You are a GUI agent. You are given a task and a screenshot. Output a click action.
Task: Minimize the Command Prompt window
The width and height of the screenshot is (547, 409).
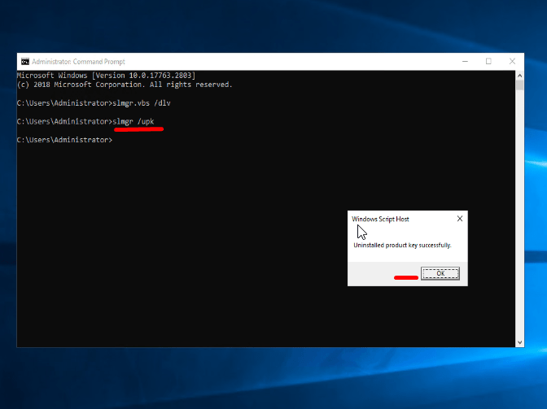(463, 62)
